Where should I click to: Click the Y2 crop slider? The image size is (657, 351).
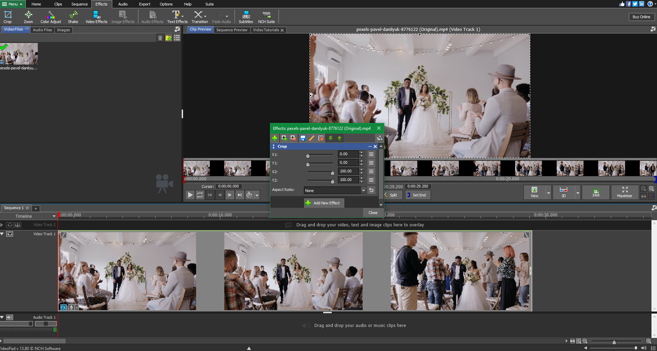pos(320,180)
